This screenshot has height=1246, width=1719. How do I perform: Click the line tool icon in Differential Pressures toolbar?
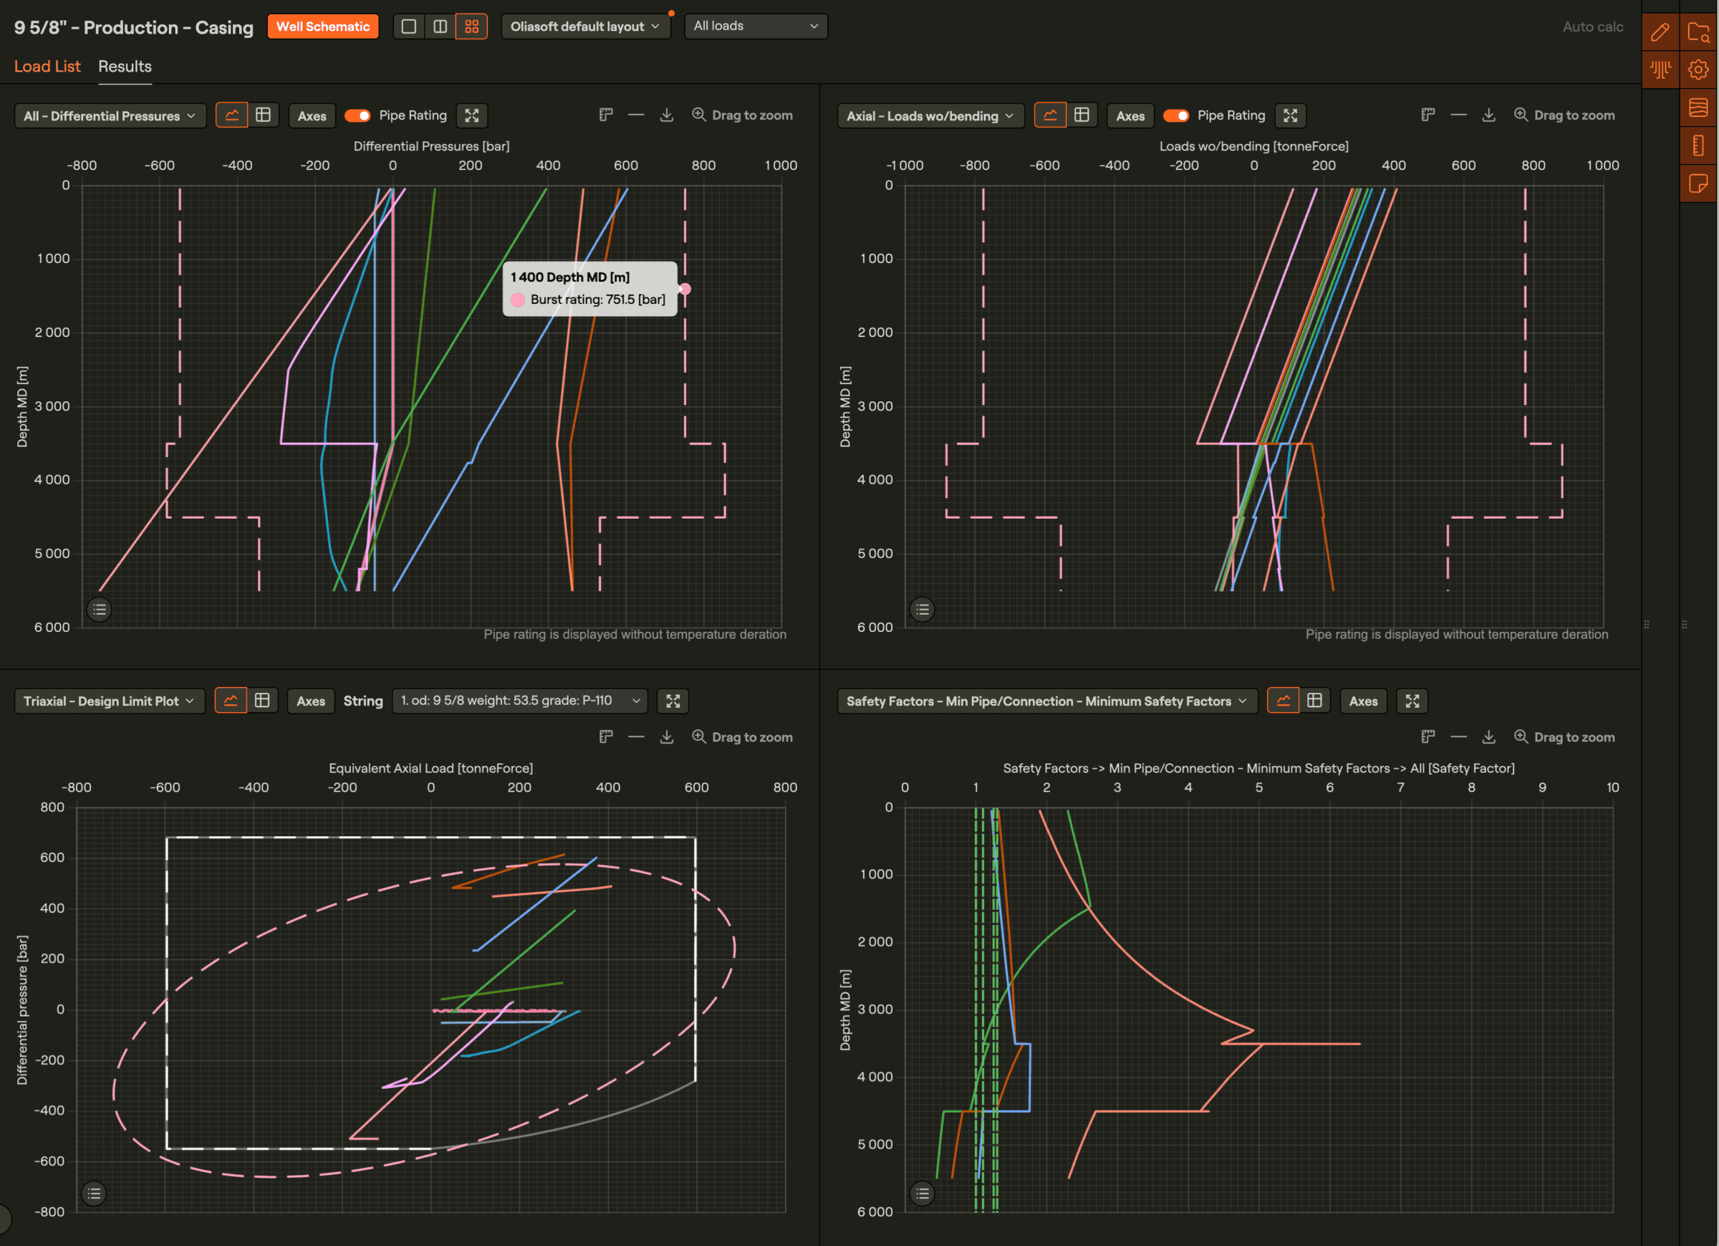[636, 115]
